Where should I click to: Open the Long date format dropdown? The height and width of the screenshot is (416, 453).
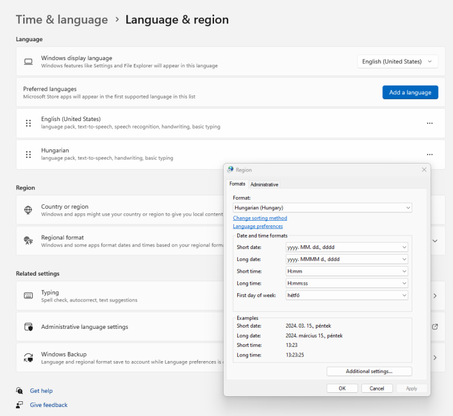coord(347,259)
